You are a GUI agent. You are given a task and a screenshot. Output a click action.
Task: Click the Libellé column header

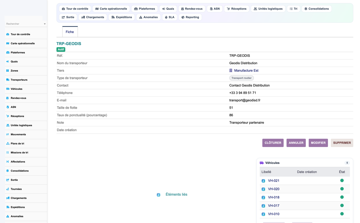tap(266, 172)
